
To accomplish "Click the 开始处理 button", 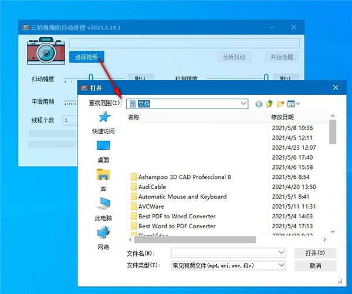I will (282, 57).
